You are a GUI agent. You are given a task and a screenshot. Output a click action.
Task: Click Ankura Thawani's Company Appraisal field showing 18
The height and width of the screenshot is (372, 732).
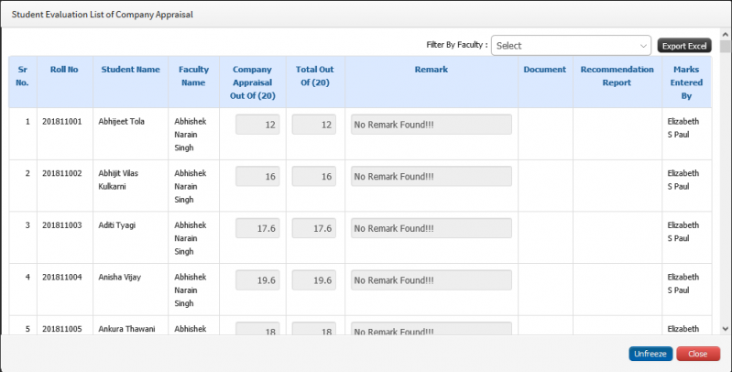(x=257, y=328)
